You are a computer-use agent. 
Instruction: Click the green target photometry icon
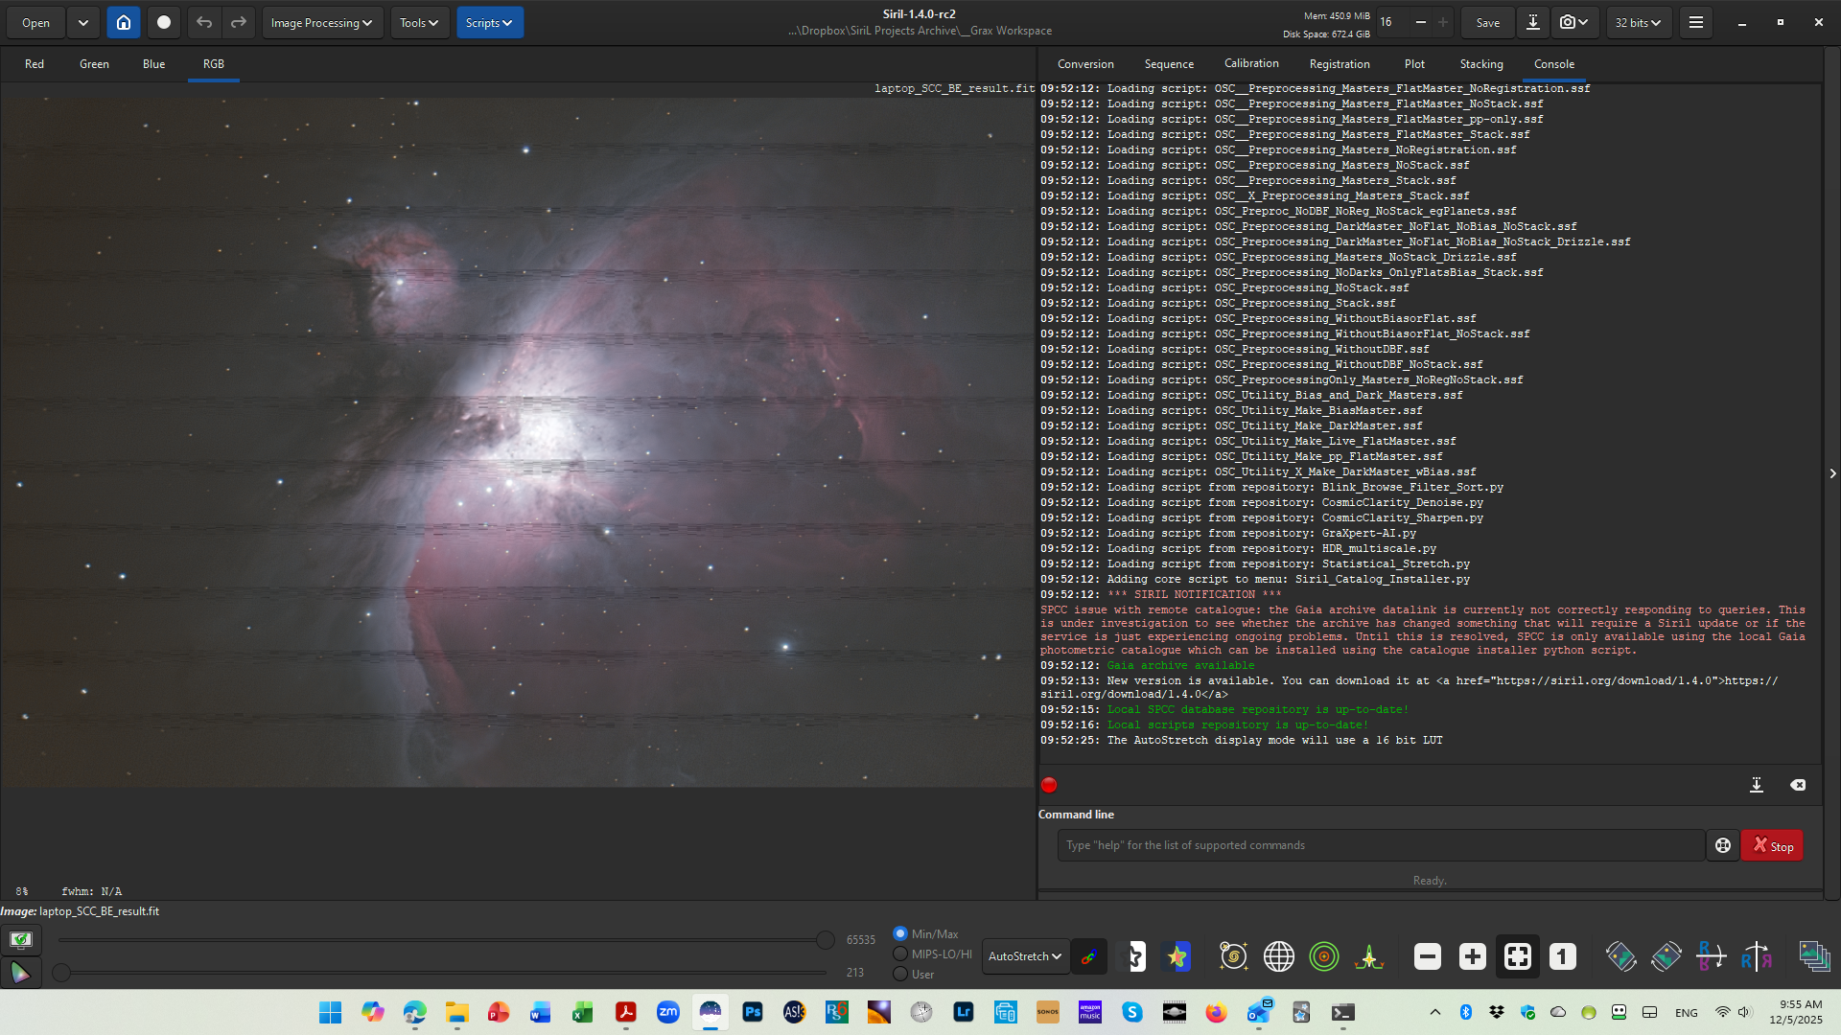[x=1323, y=956]
